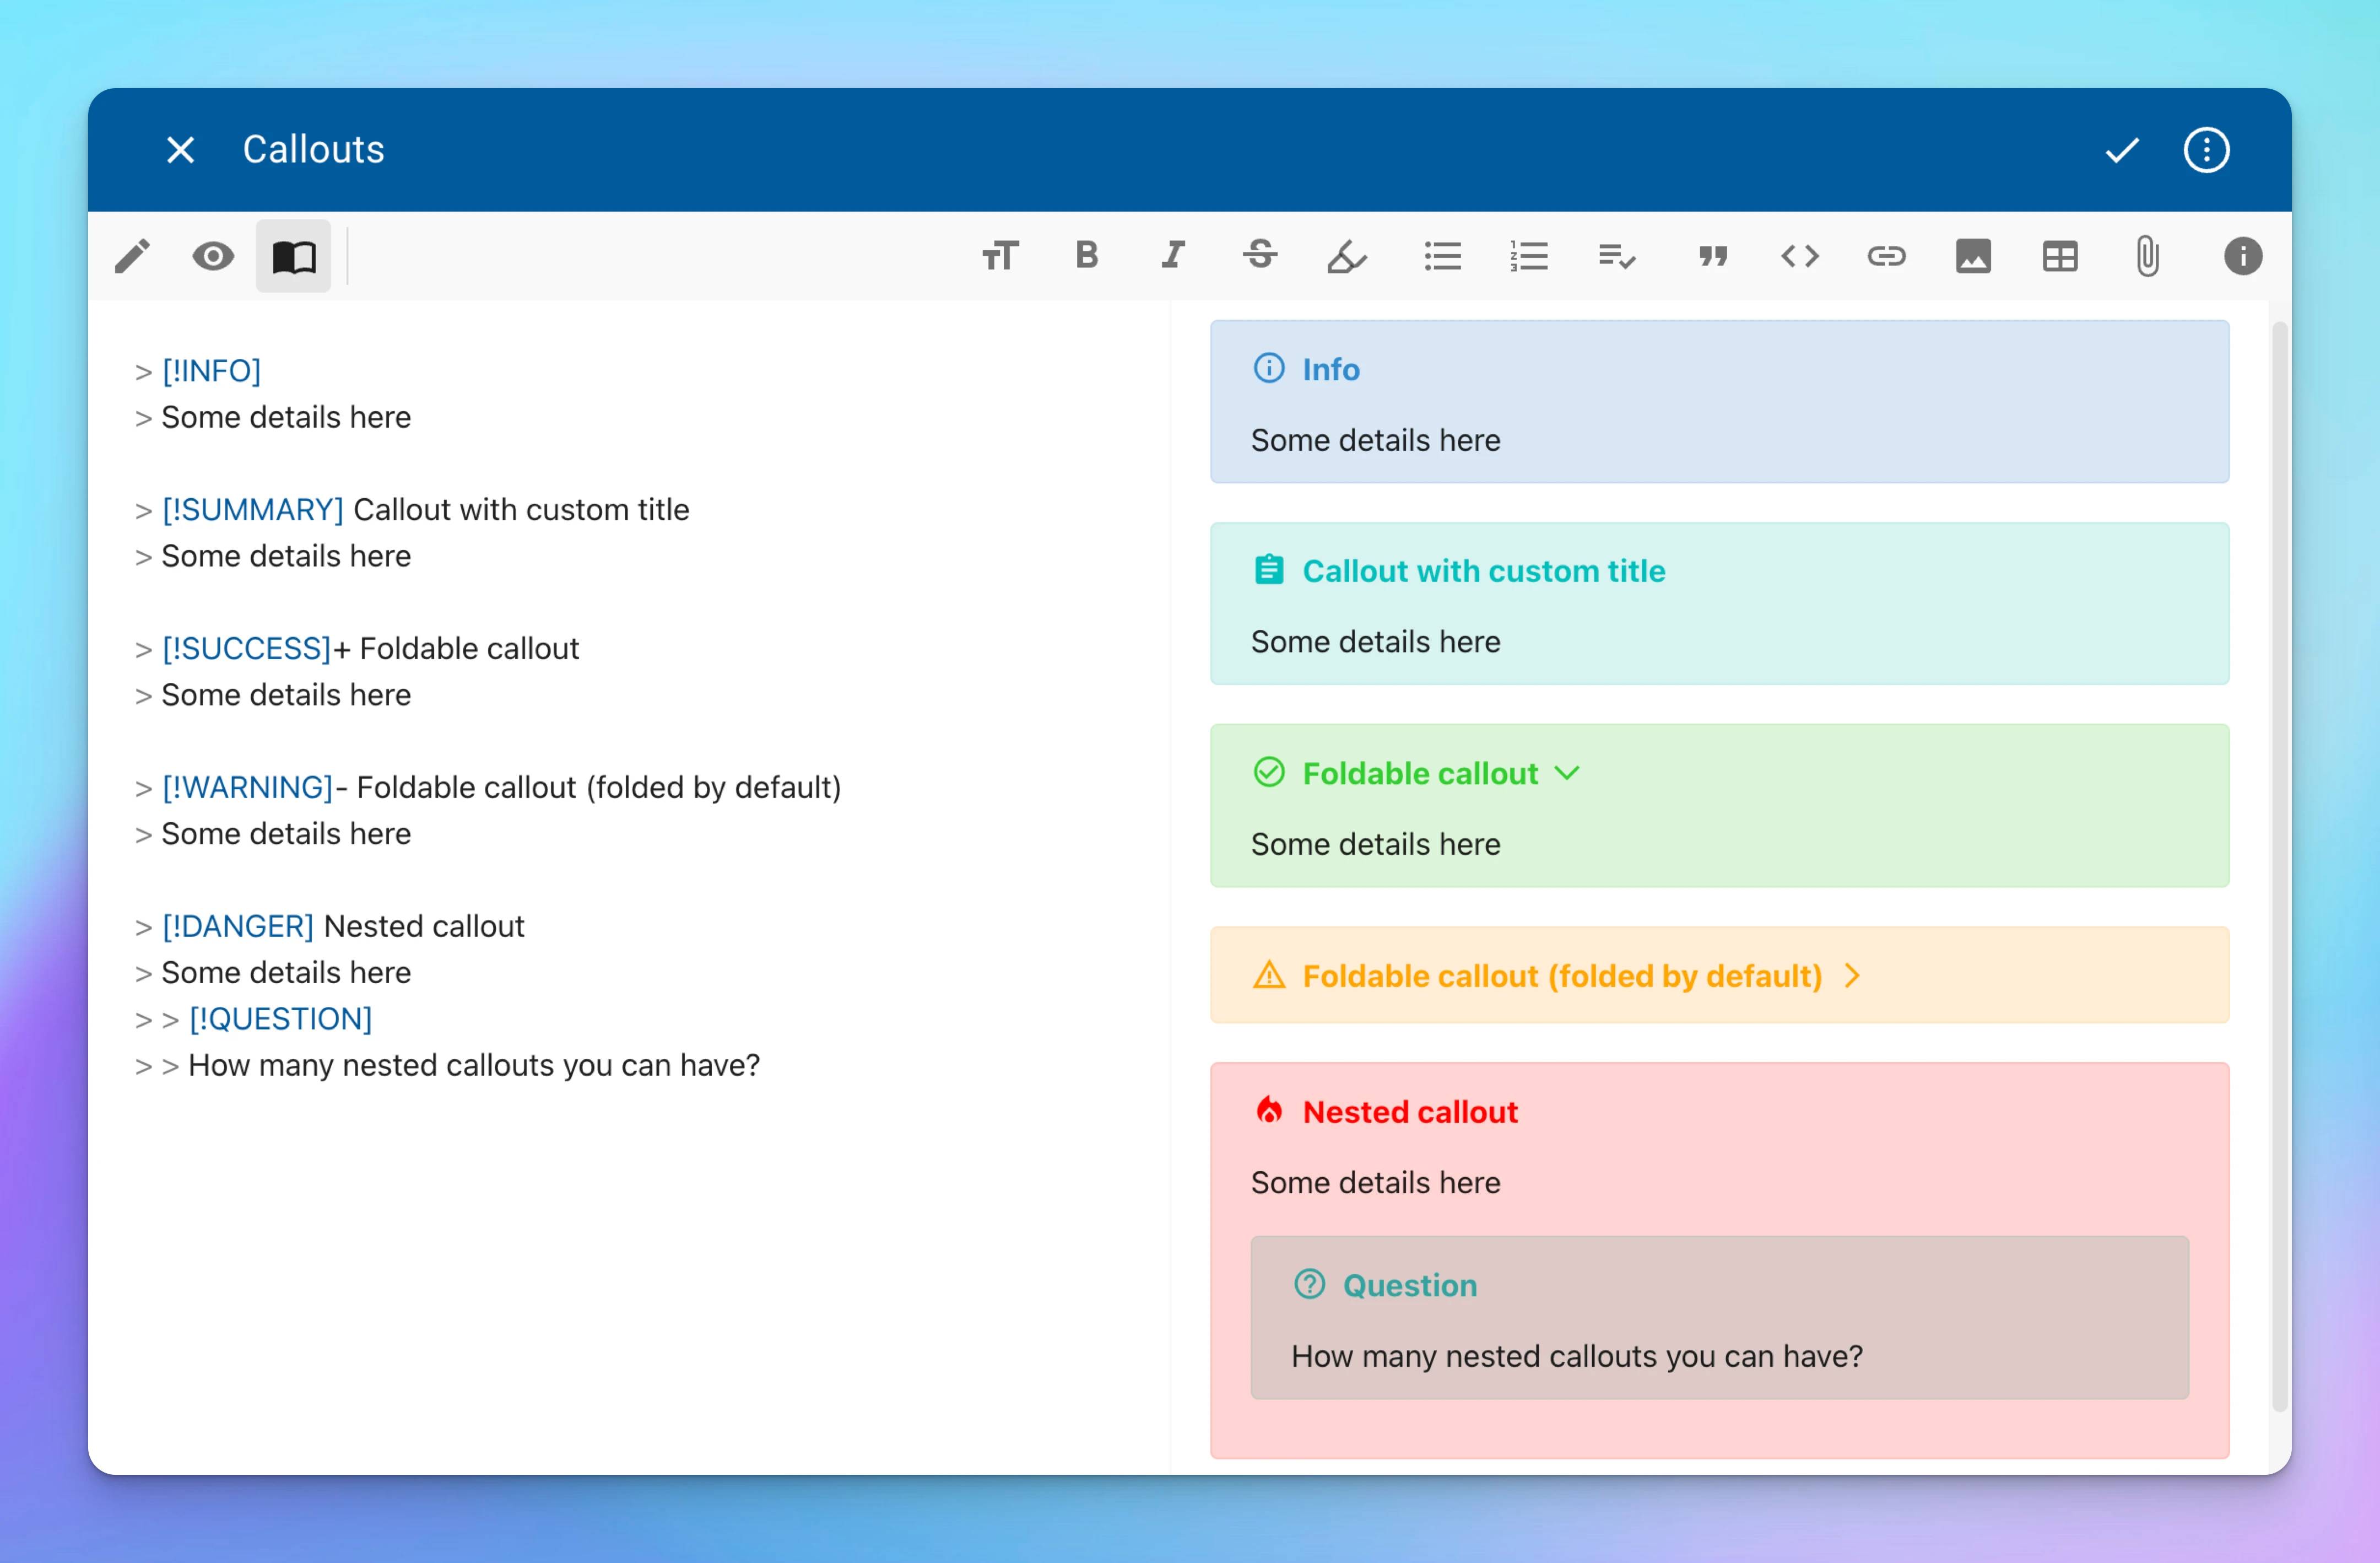Viewport: 2380px width, 1563px height.
Task: Insert a bulleted list
Action: (x=1442, y=256)
